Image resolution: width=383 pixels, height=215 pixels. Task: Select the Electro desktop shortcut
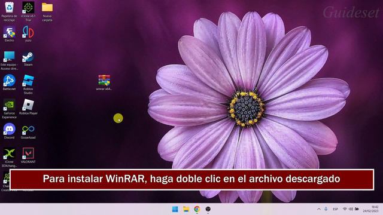(x=10, y=34)
